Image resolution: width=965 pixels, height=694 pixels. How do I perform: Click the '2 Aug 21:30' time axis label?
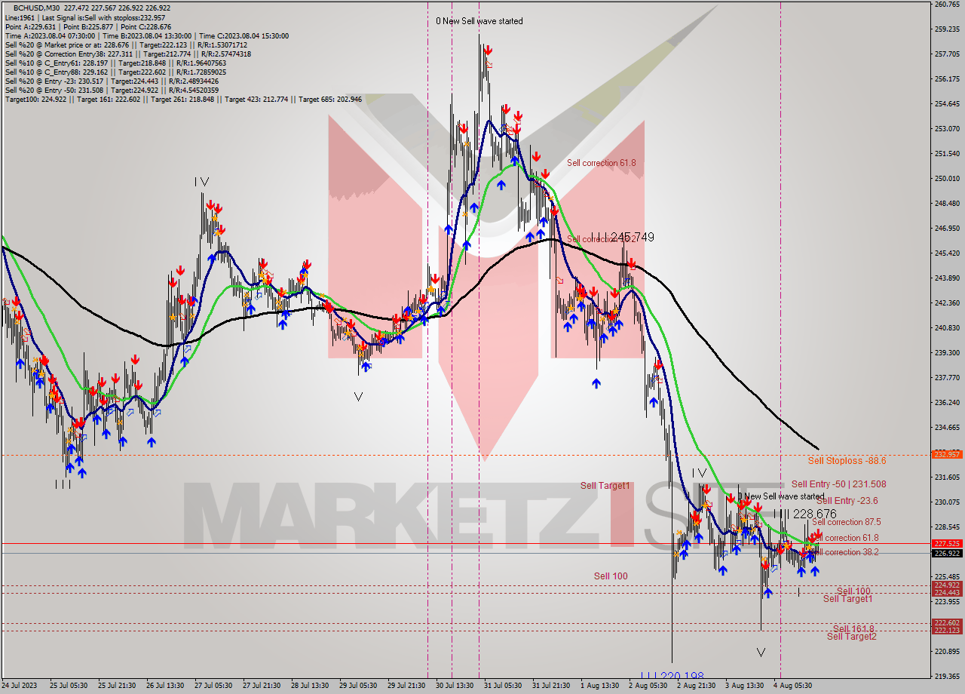(697, 686)
